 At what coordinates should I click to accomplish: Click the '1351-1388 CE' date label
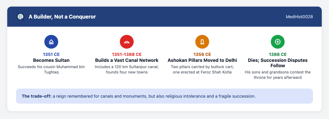point(127,54)
